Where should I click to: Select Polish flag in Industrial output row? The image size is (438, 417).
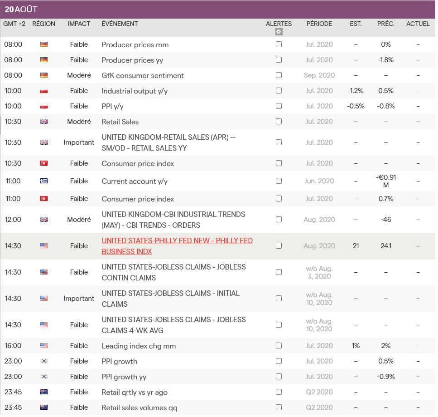(44, 91)
